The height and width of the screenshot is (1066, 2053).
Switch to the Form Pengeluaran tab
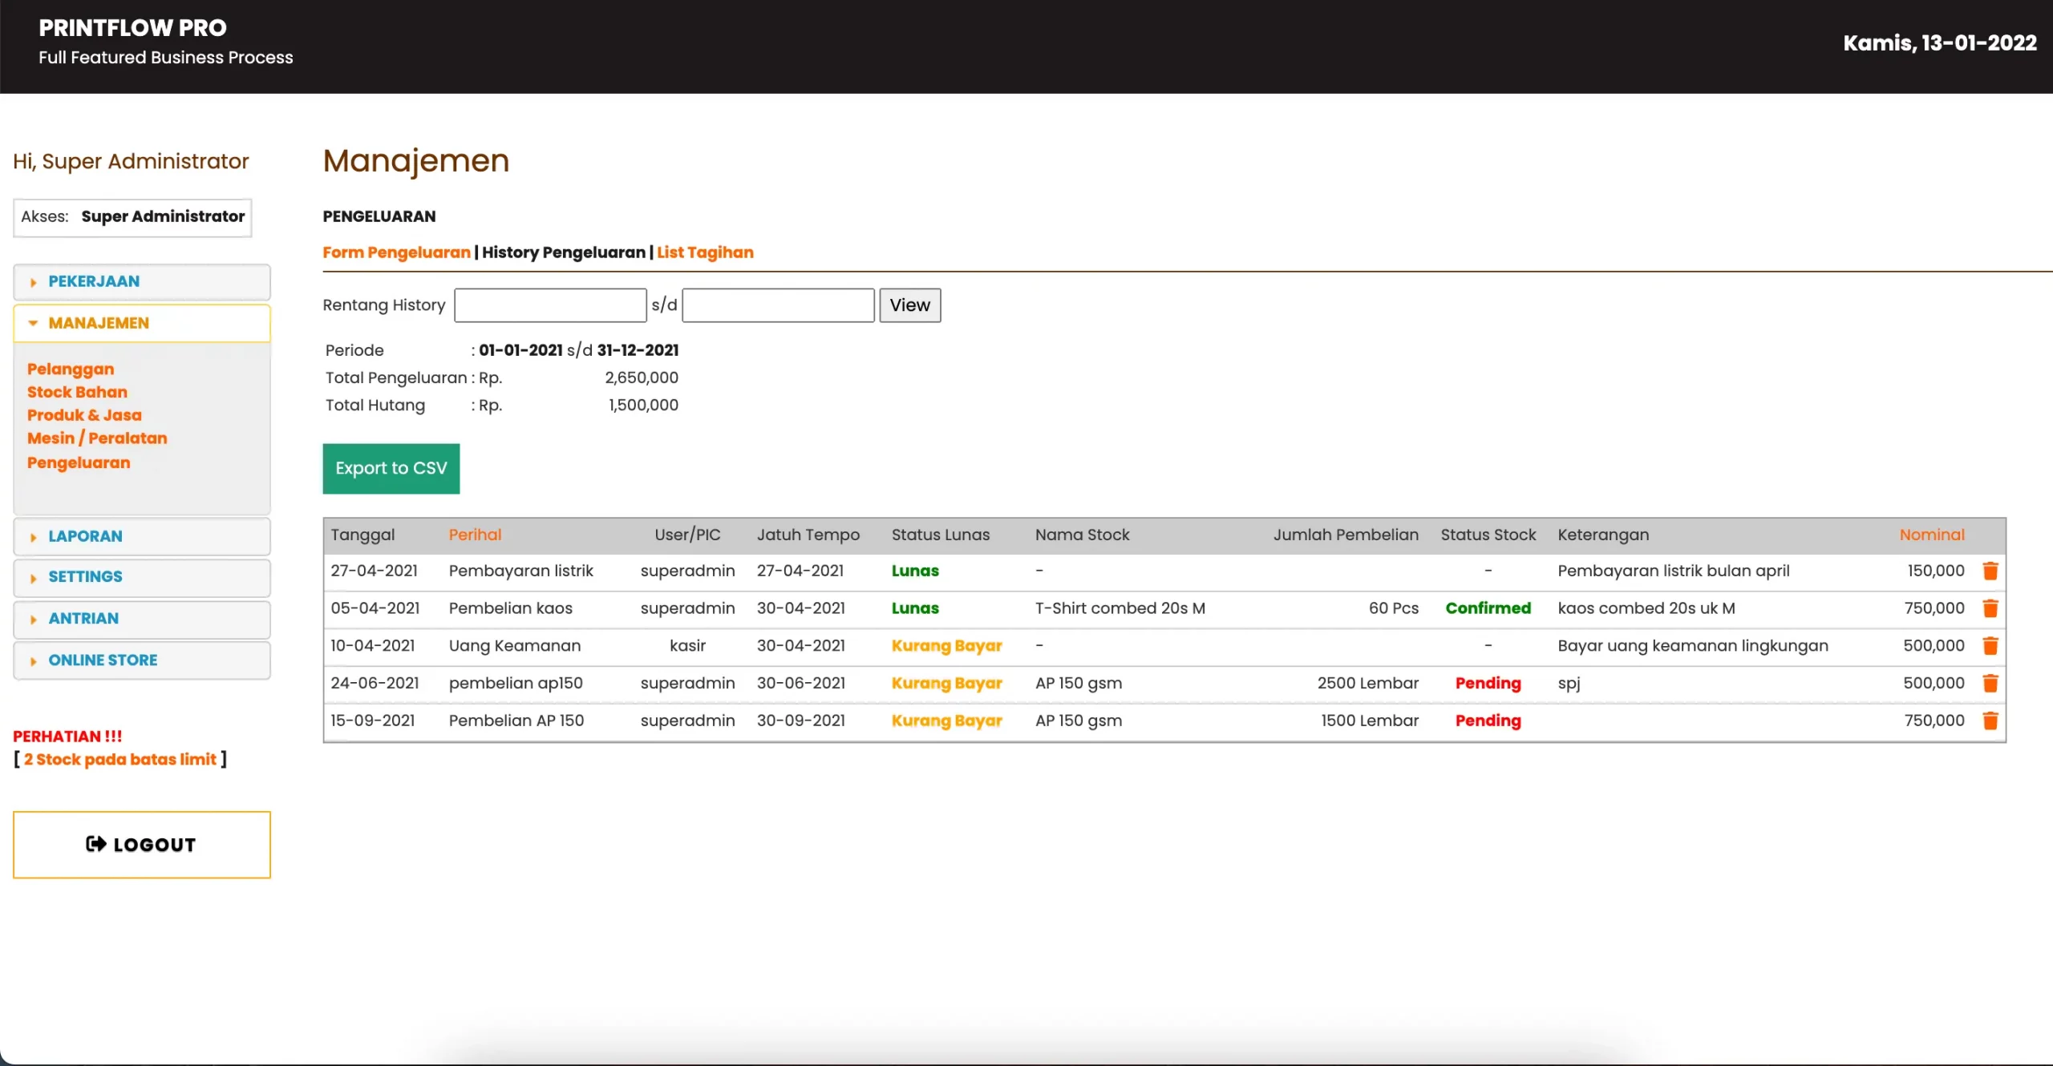click(x=396, y=252)
